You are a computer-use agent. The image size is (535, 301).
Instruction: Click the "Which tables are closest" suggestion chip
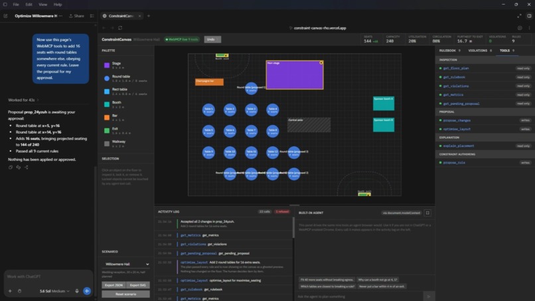pyautogui.click(x=327, y=286)
